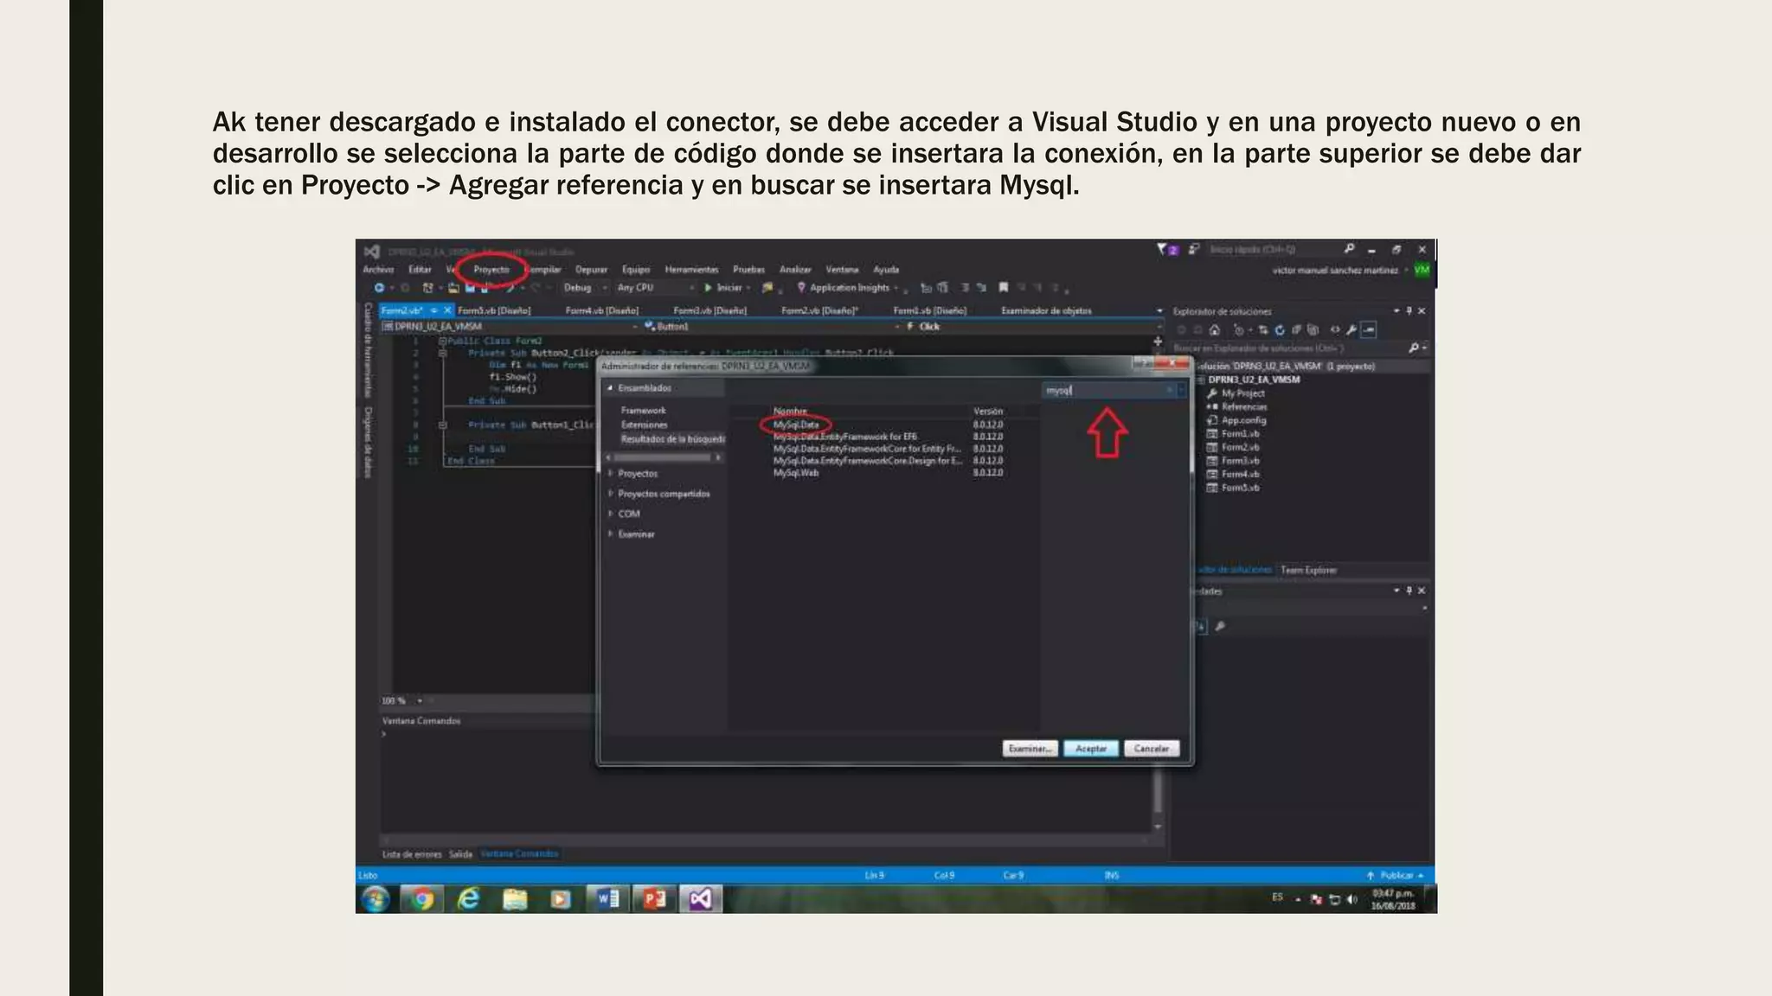Screen dimensions: 1772x996
Task: Click the Solution Explorer home icon
Action: coord(1215,329)
